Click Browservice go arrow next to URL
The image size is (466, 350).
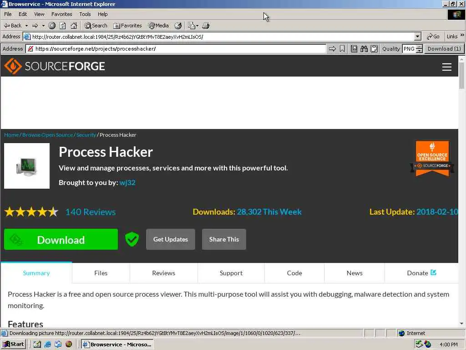pos(332,49)
